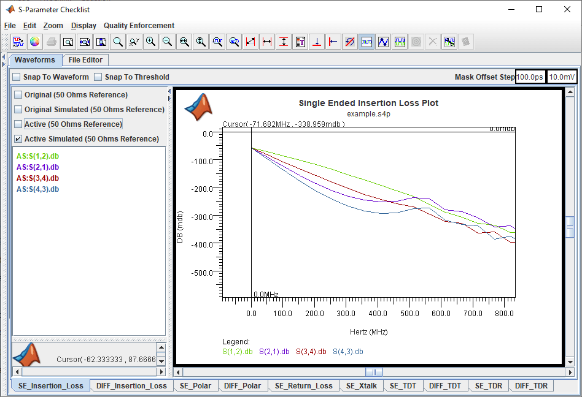Open the color wheel settings icon
Screen dimensions: 582x397
pos(34,42)
